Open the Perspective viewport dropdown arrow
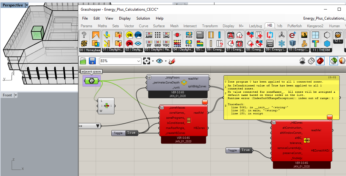Screen dimensions: 346x176 (27, 5)
